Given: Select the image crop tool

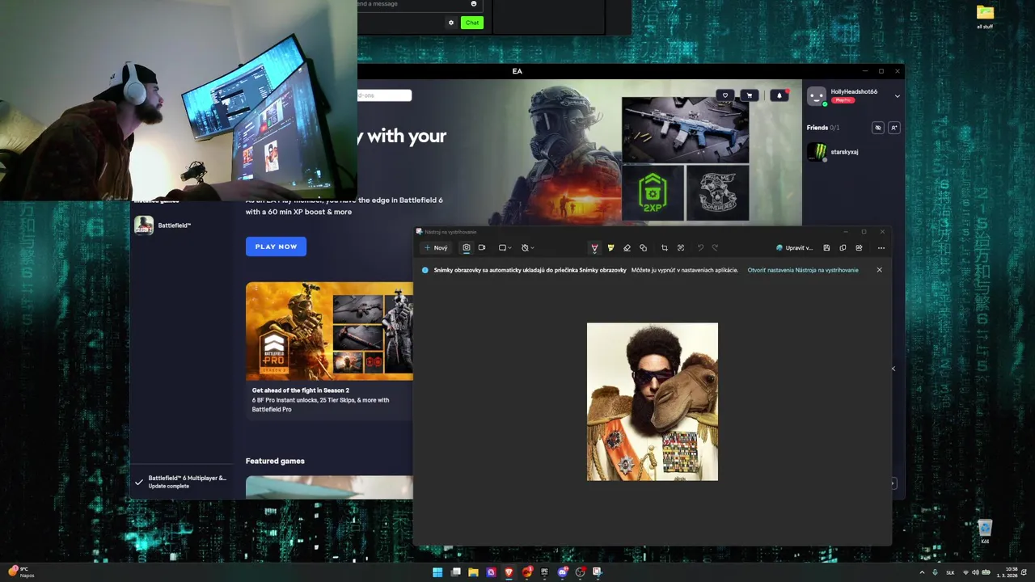Looking at the screenshot, I should pyautogui.click(x=665, y=248).
